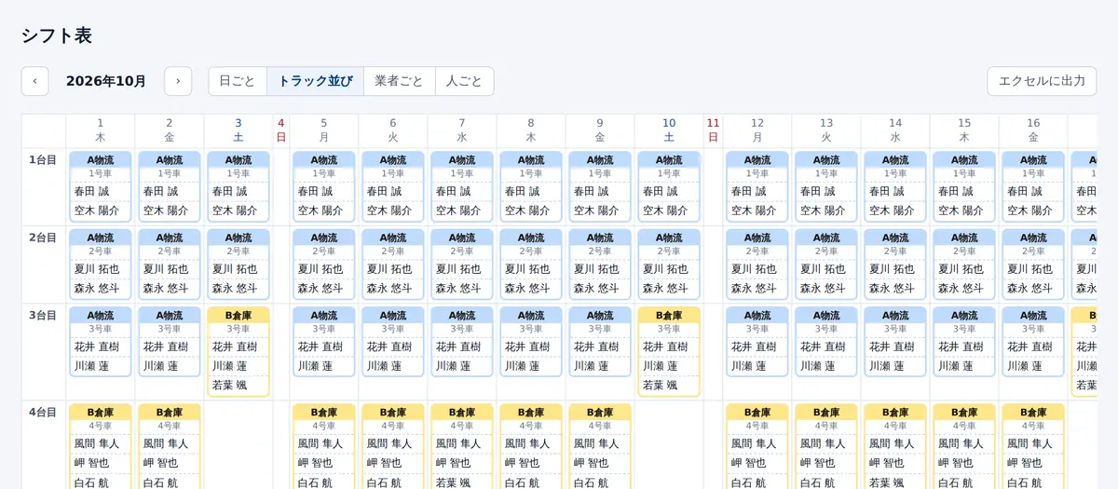Click 風間 隼人 in day 2's 4号車 card
Image resolution: width=1118 pixels, height=489 pixels.
tap(166, 443)
